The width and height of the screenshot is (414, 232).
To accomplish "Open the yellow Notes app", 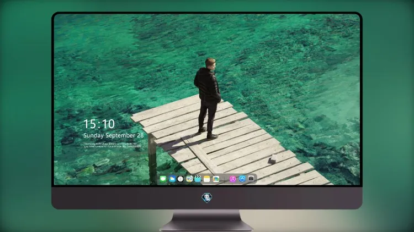I will (207, 179).
